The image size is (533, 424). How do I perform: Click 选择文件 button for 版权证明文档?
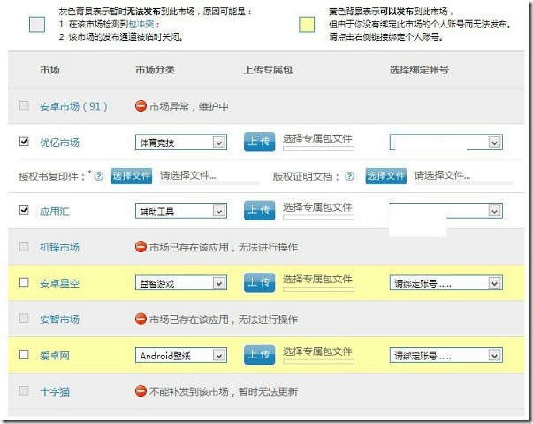pyautogui.click(x=385, y=176)
